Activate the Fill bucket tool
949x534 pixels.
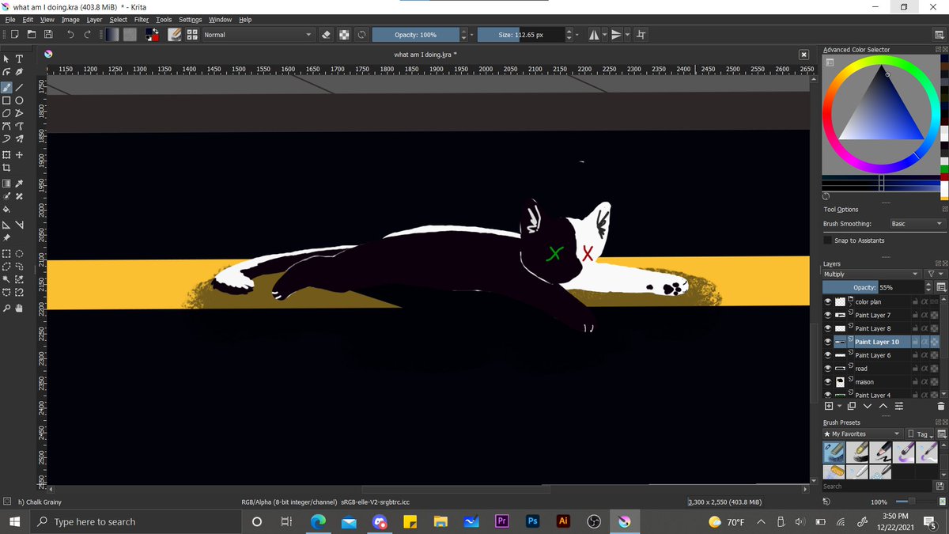click(7, 210)
